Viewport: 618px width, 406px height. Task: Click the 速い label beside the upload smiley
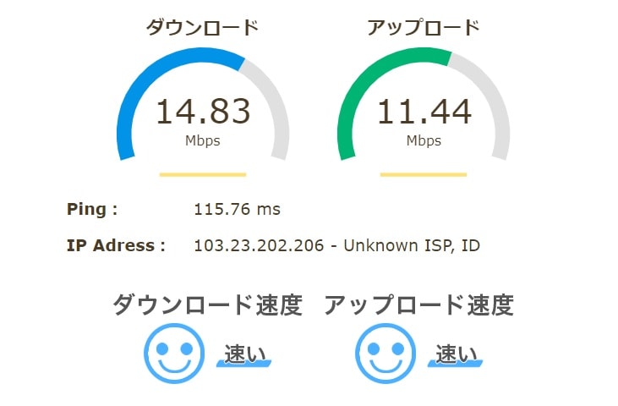point(456,354)
